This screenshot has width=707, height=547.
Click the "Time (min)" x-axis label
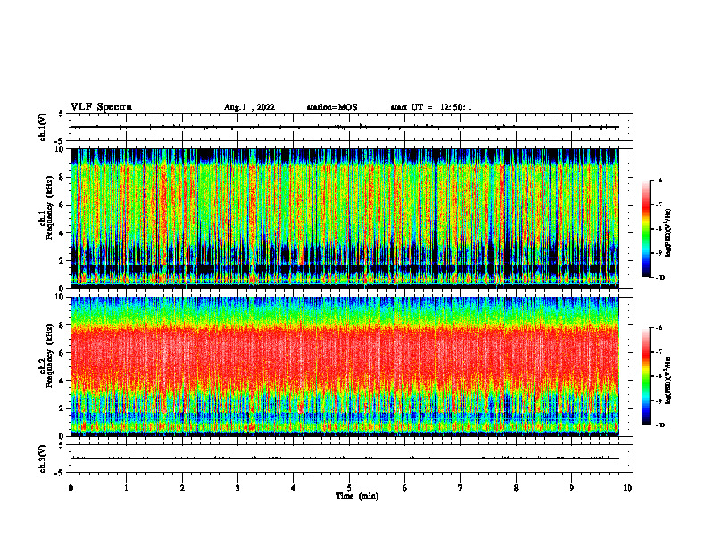[357, 496]
